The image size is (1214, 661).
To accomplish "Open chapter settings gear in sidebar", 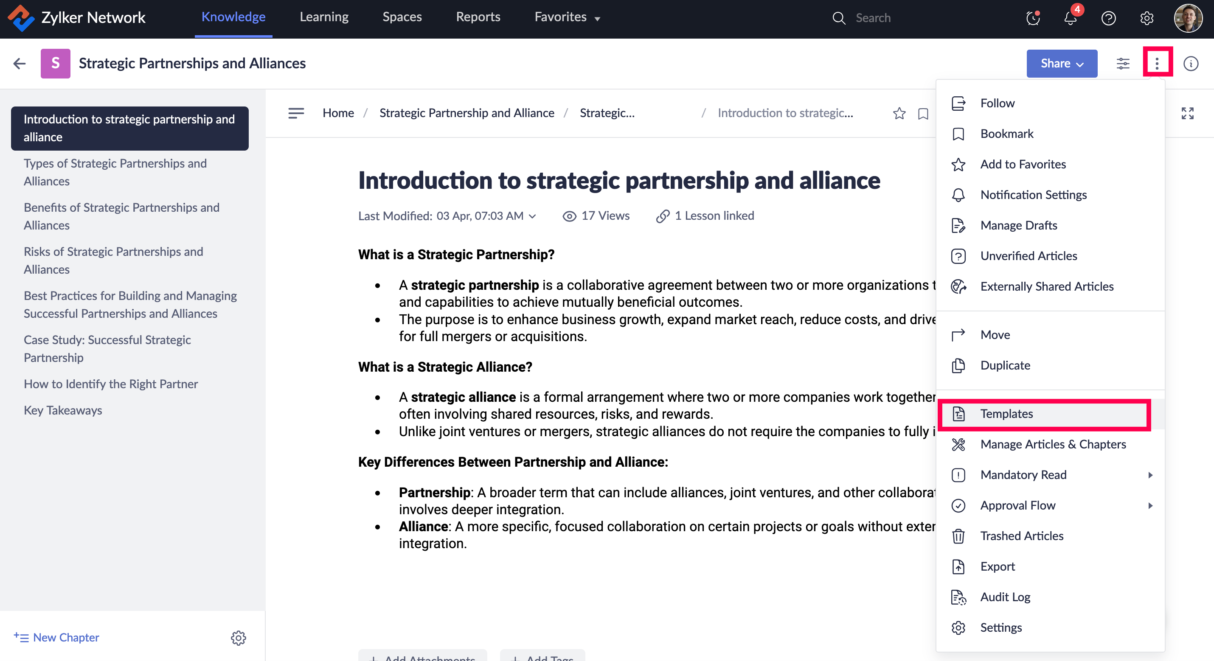I will (238, 637).
